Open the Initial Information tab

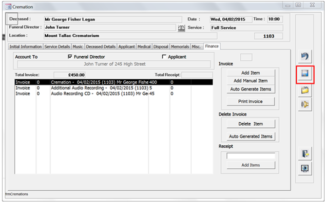click(26, 47)
